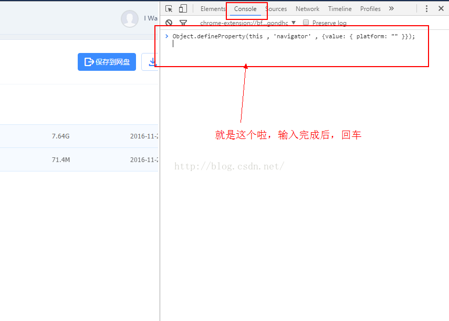Switch to the Profiles tab
This screenshot has height=321, width=449.
(x=370, y=9)
